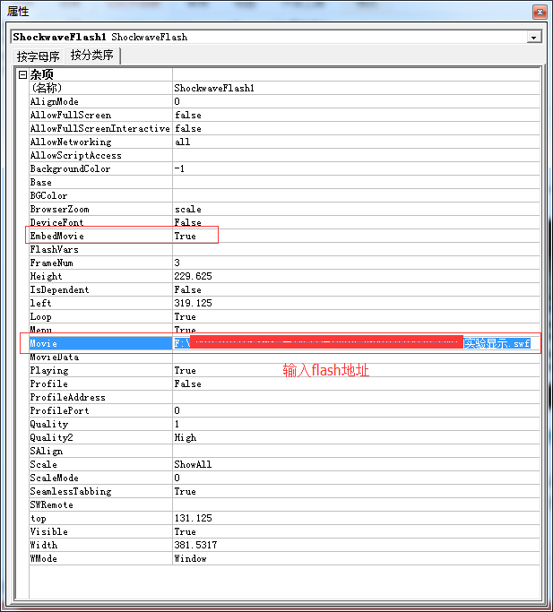Select the EmbedMovie property name
Image resolution: width=553 pixels, height=612 pixels.
pos(100,237)
